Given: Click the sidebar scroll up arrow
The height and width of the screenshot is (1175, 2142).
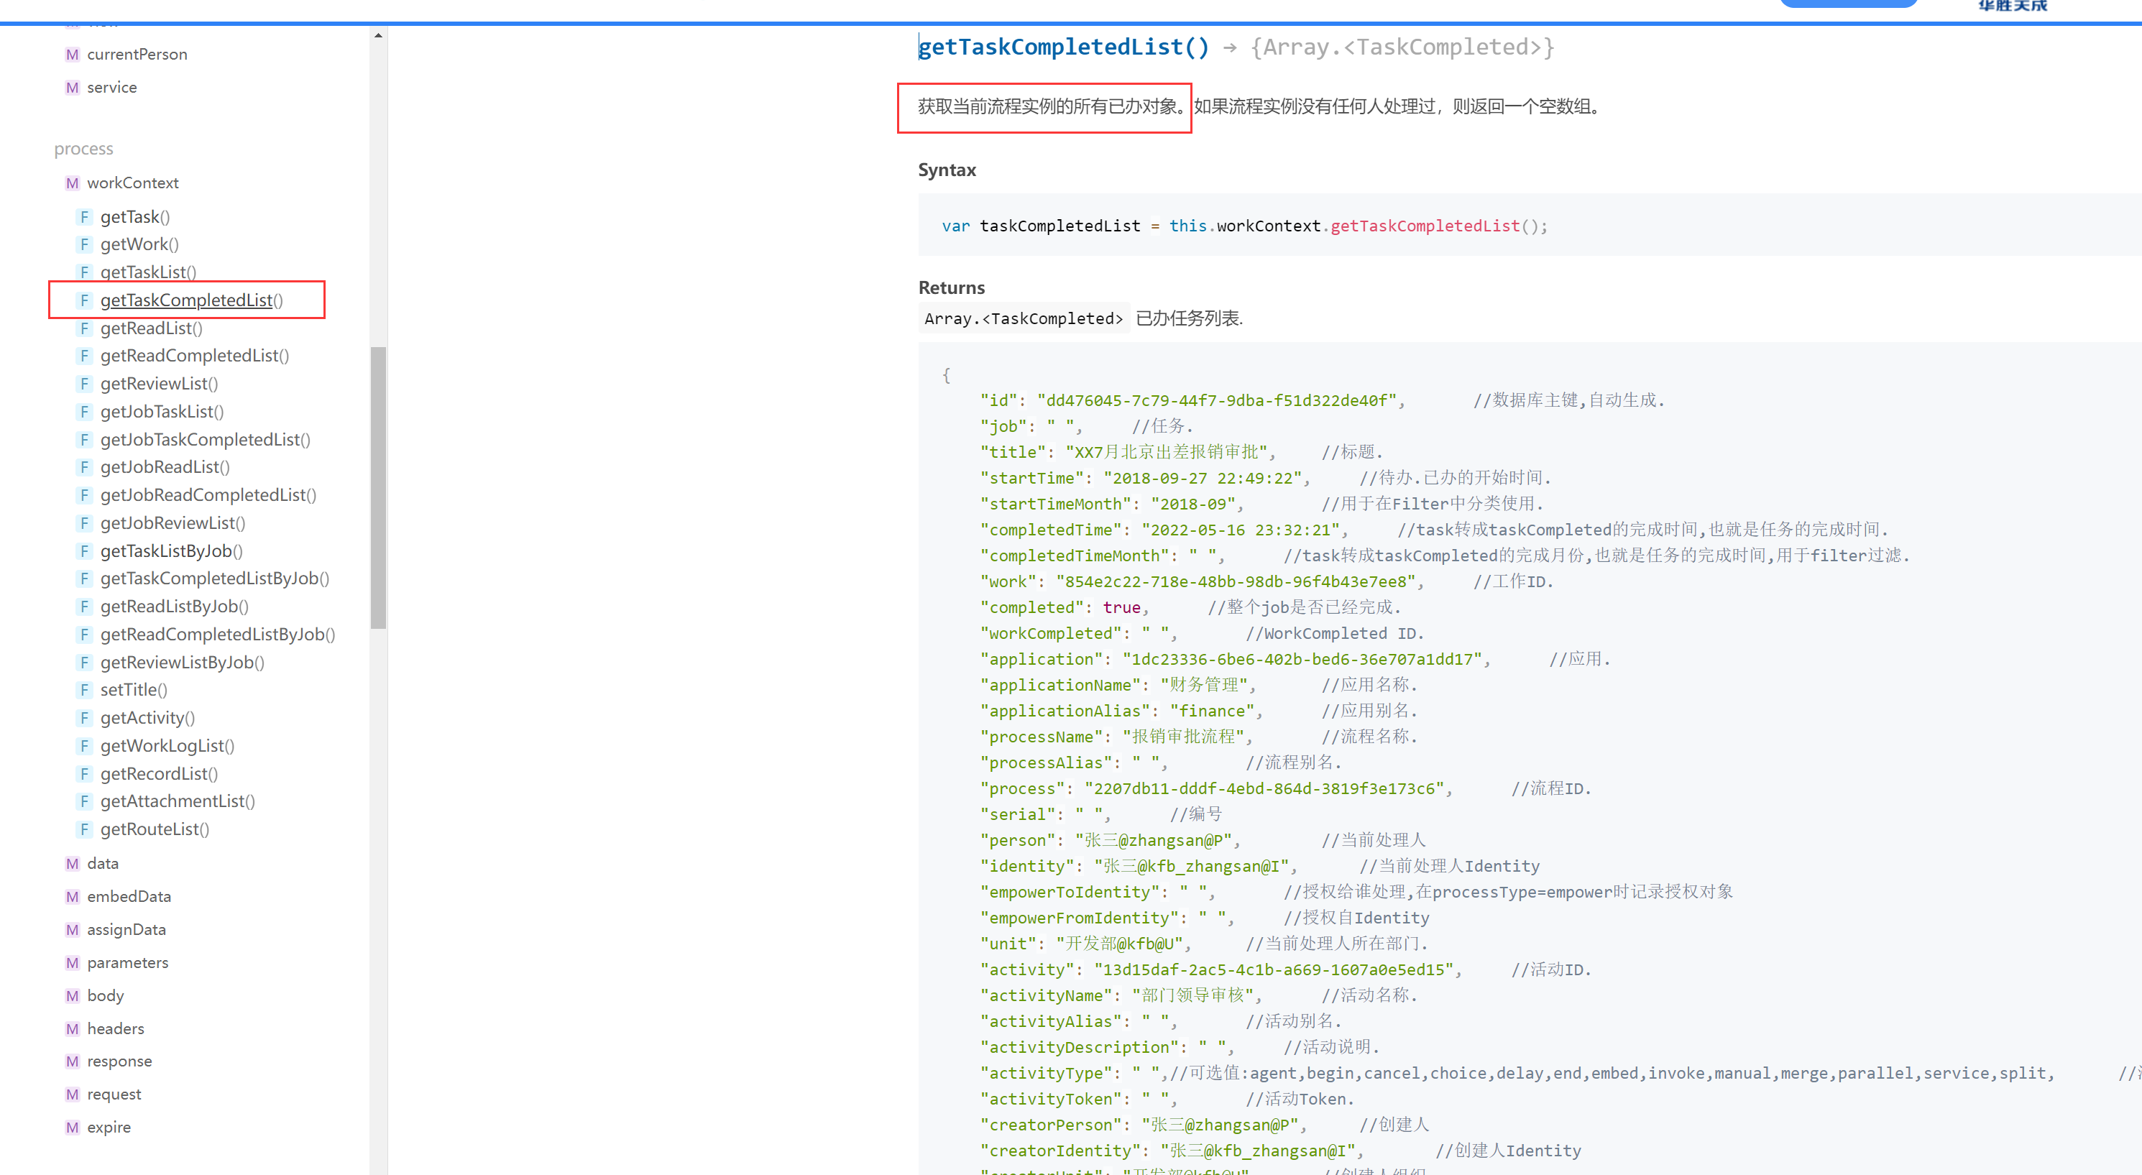Looking at the screenshot, I should point(378,36).
